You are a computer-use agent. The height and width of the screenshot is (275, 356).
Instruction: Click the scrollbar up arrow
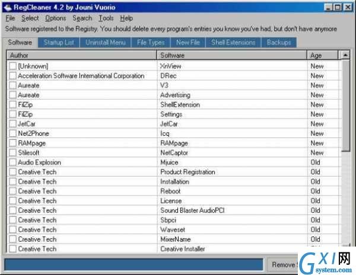coord(345,55)
